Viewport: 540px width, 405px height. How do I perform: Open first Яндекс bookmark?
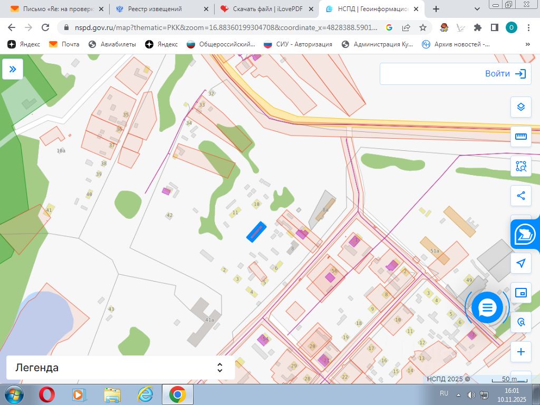coord(24,44)
